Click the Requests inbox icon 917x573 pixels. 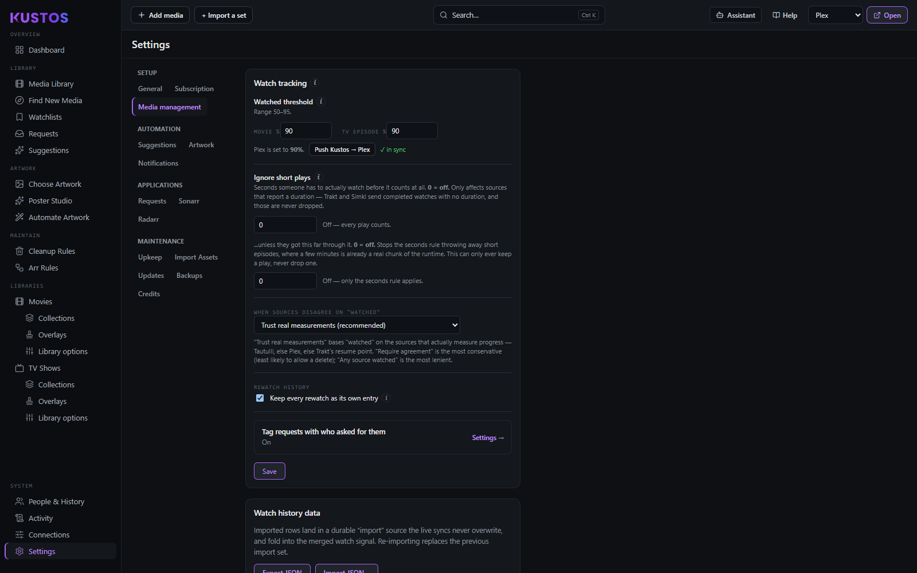click(x=19, y=134)
